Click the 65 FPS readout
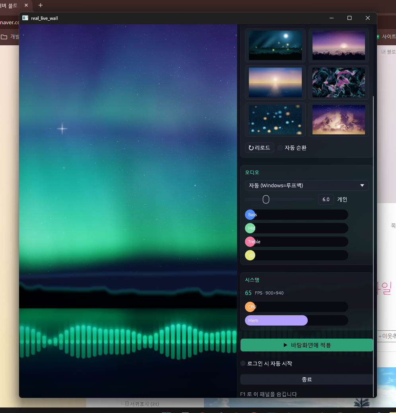This screenshot has height=413, width=396. tap(264, 293)
